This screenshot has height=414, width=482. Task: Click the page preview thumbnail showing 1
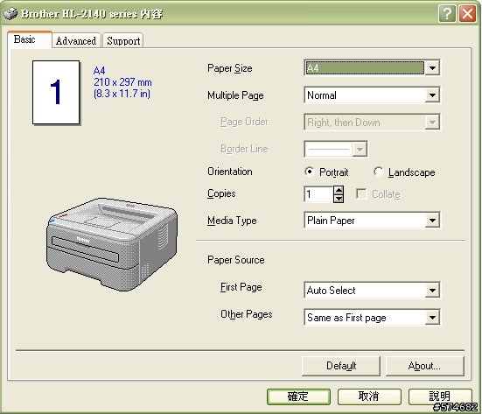tap(56, 92)
